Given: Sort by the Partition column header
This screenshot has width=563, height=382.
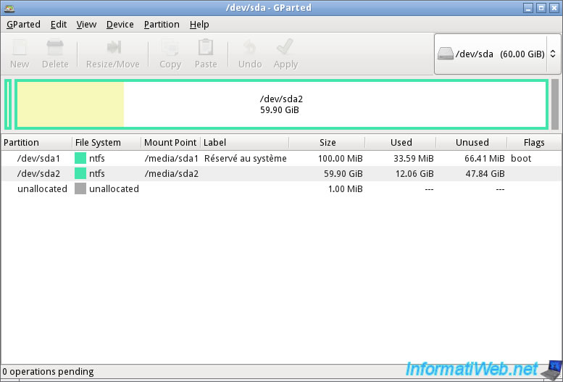Looking at the screenshot, I should 36,143.
